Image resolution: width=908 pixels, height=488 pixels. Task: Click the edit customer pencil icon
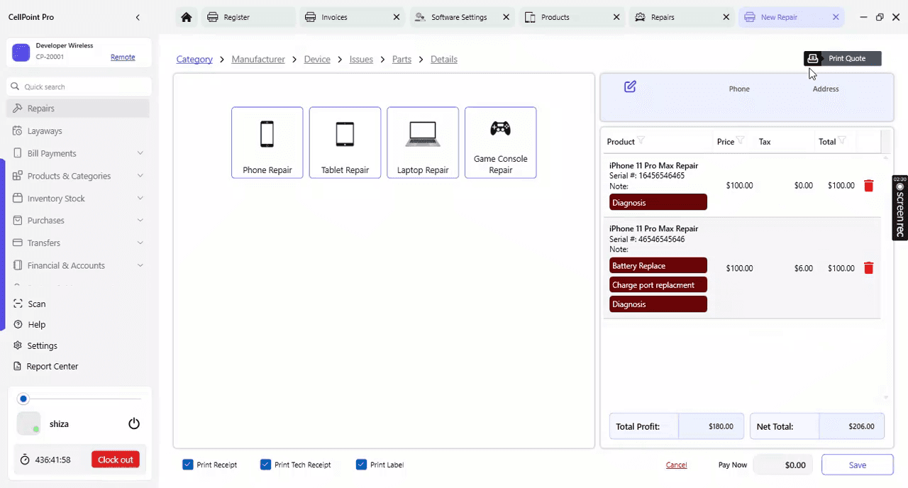pos(630,87)
